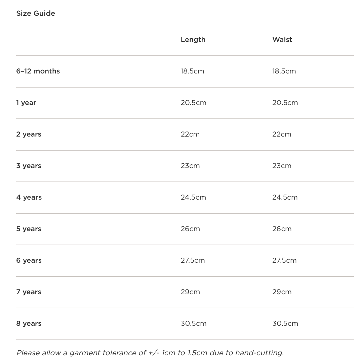This screenshot has height=363, width=361.
Task: Click the 1 year row label
Action: tap(26, 103)
